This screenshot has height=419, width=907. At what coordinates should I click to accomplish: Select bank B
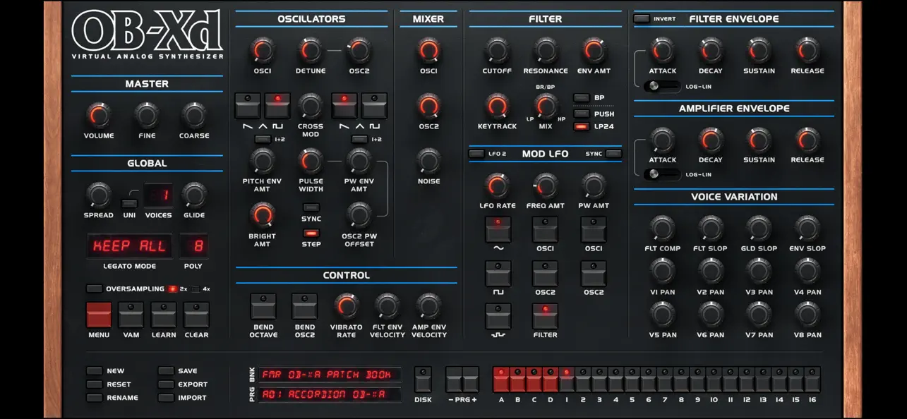518,379
